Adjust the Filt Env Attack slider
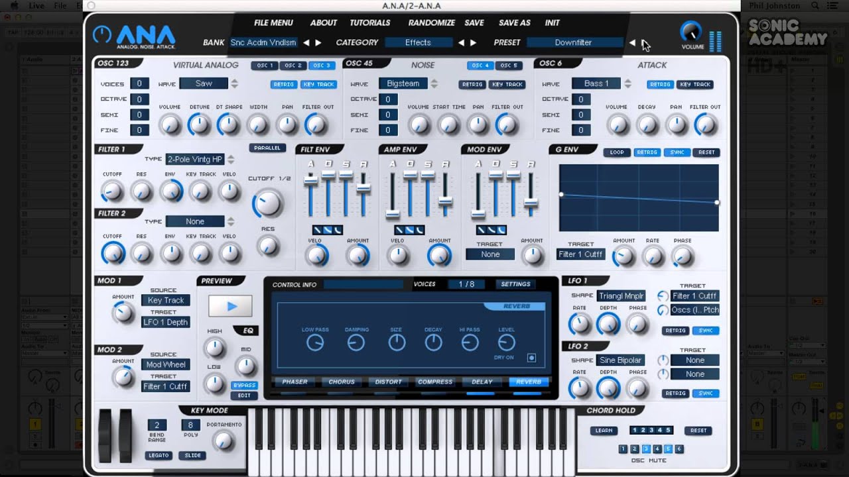This screenshot has height=477, width=849. click(310, 180)
